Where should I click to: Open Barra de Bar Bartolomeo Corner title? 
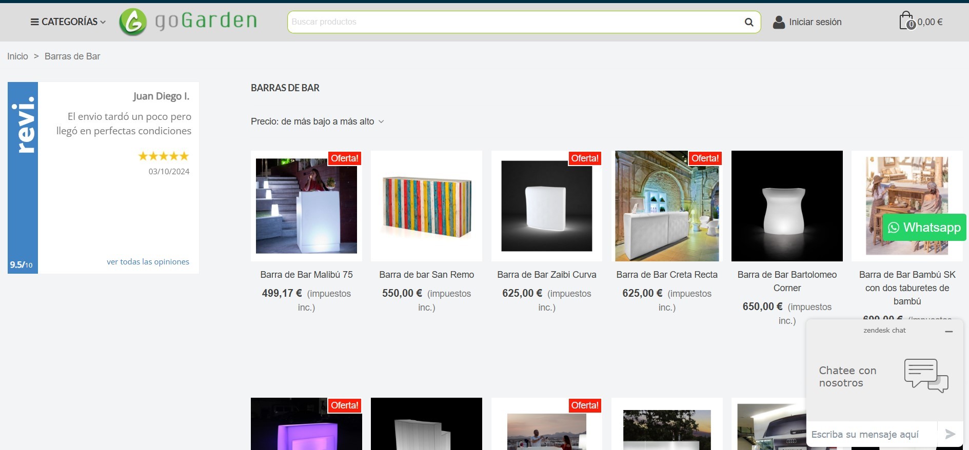click(x=787, y=281)
